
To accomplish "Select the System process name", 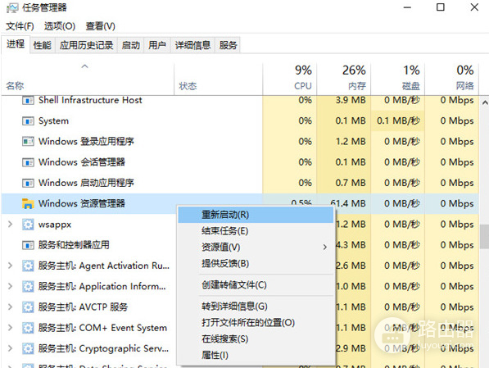I will pyautogui.click(x=53, y=120).
